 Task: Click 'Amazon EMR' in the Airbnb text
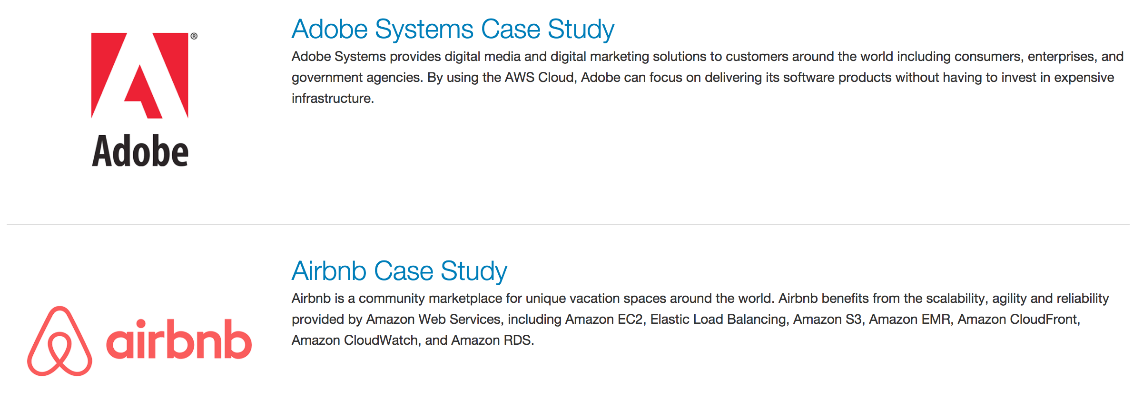click(910, 320)
